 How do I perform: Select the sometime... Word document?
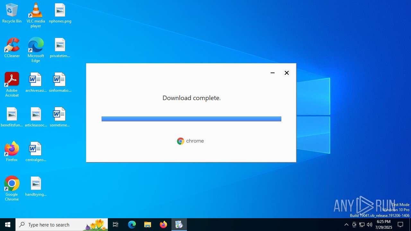[x=60, y=117]
